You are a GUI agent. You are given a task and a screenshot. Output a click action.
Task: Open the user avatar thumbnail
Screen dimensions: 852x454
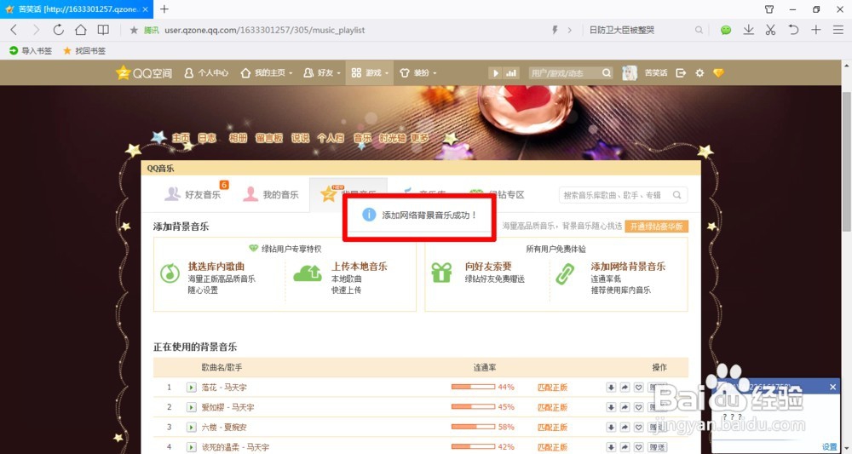(x=630, y=72)
